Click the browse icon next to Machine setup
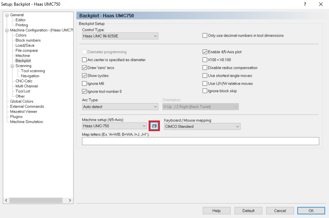The width and height of the screenshot is (329, 218). pos(154,126)
